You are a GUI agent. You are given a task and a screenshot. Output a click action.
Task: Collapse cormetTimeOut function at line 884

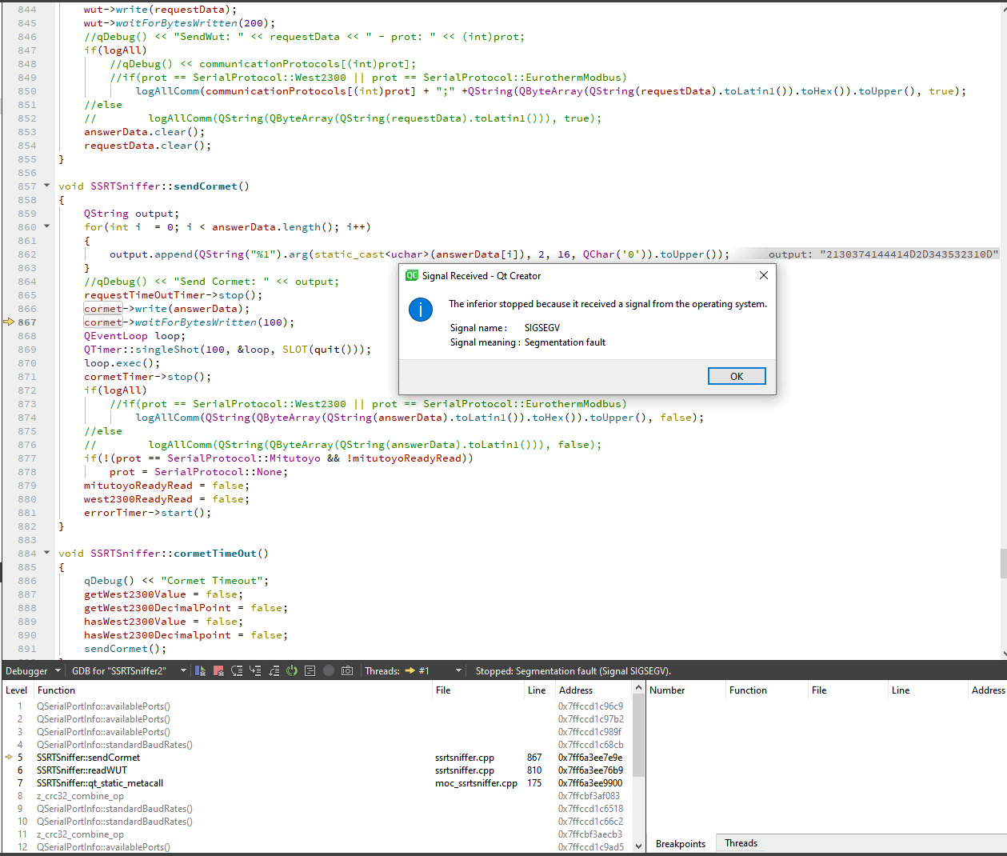pos(46,553)
